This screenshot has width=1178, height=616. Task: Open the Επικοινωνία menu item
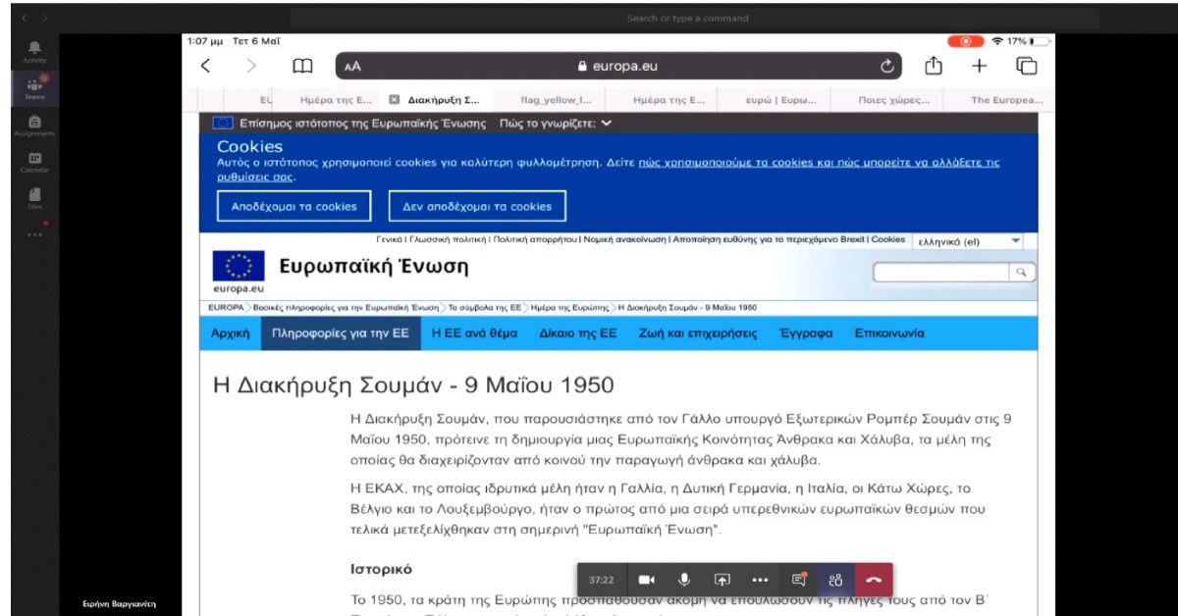[888, 334]
